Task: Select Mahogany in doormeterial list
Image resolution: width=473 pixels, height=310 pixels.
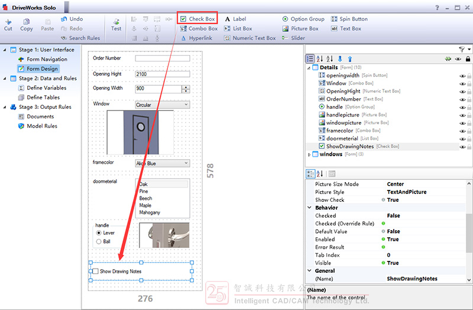Action: pos(150,212)
